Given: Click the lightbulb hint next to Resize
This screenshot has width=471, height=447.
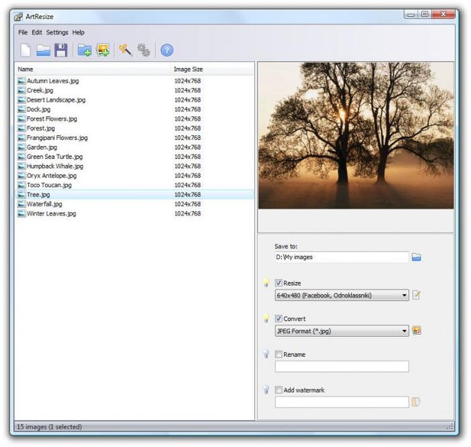Looking at the screenshot, I should click(266, 283).
